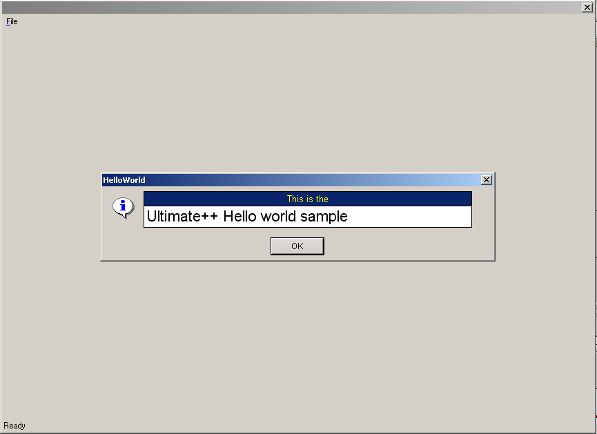Click the dialog's gray area left of OK
The height and width of the screenshot is (434, 597).
point(186,246)
